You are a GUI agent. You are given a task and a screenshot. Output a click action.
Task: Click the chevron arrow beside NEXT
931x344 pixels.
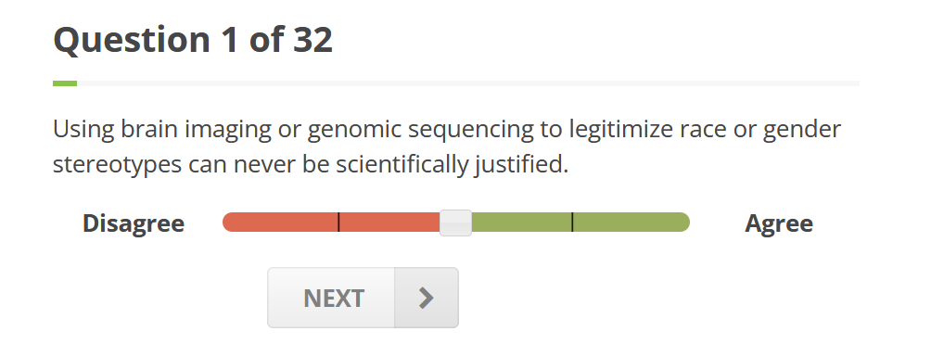tap(427, 298)
